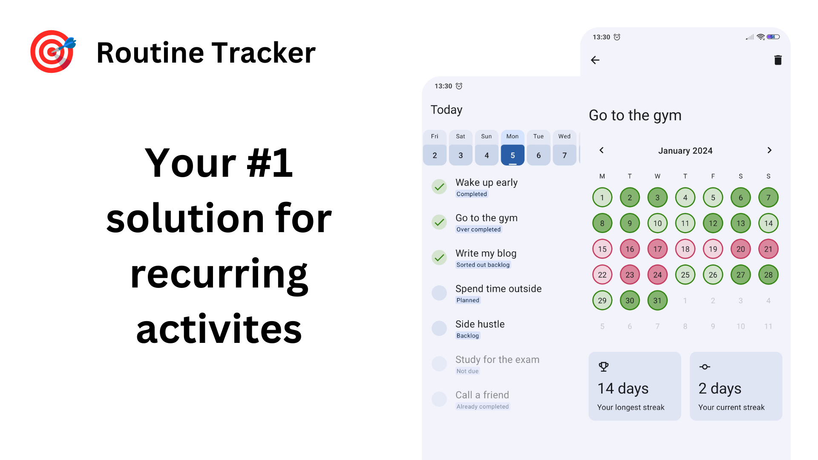Navigate to previous month with chevron left
Image resolution: width=818 pixels, height=460 pixels.
pos(602,150)
